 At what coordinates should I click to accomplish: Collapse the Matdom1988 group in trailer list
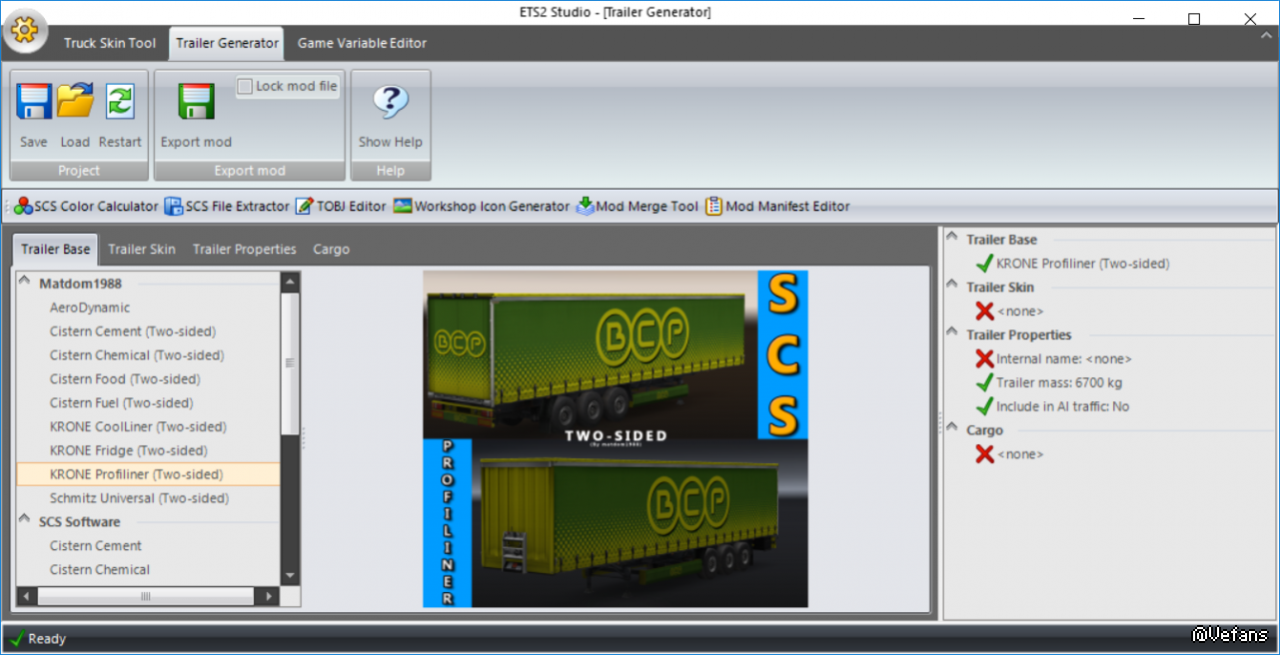click(x=25, y=283)
